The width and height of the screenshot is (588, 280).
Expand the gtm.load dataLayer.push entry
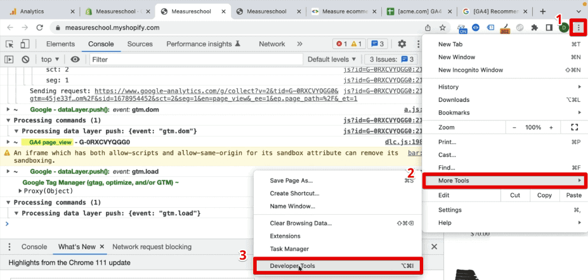(8, 172)
